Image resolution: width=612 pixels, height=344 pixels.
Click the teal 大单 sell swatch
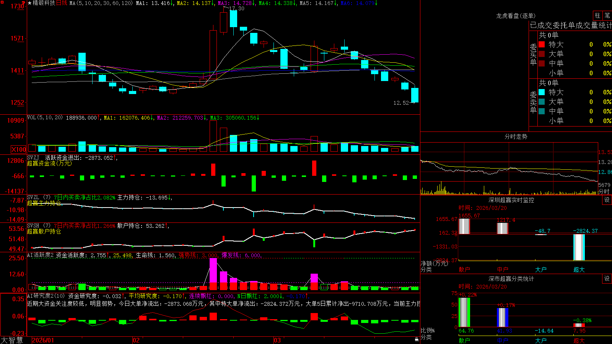point(542,102)
